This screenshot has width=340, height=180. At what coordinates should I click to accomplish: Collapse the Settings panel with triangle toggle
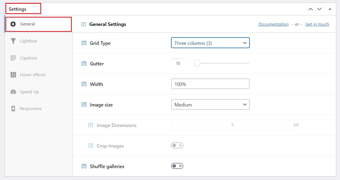[330, 9]
